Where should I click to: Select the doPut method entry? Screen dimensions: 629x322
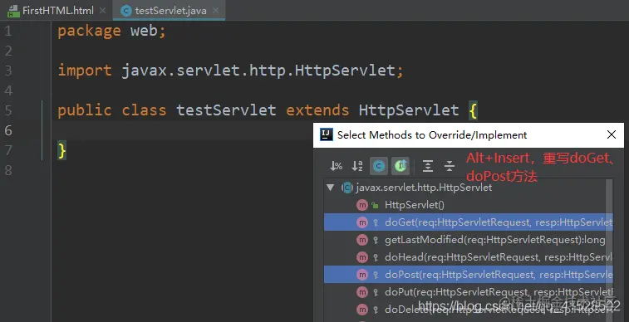pyautogui.click(x=468, y=292)
